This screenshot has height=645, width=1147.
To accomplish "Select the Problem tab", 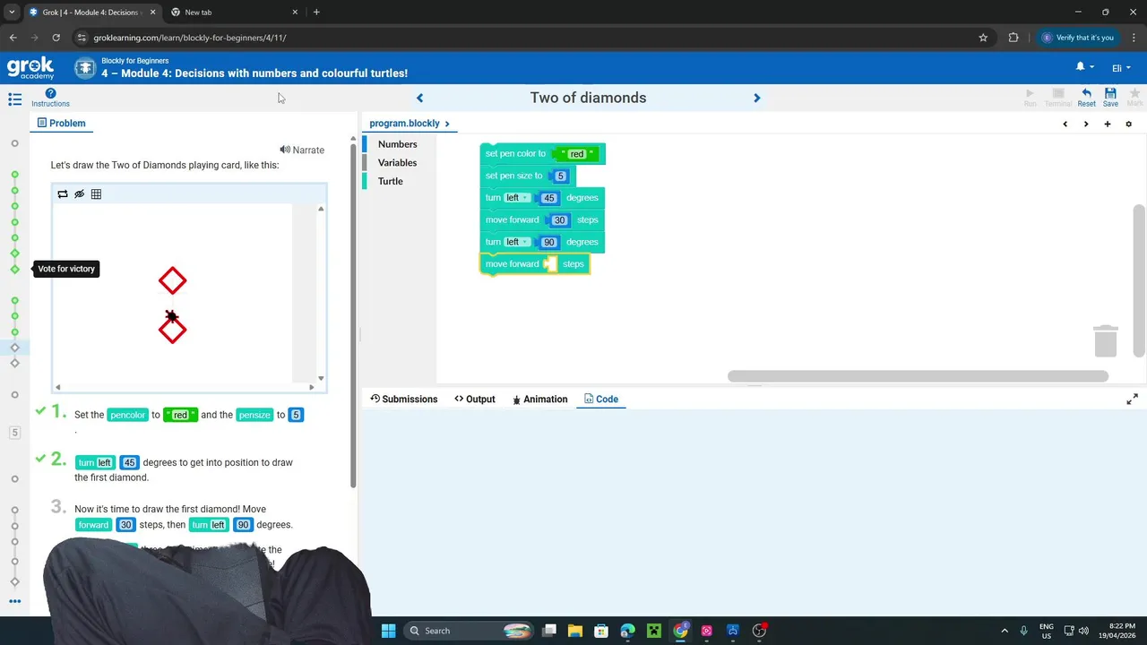I will pyautogui.click(x=62, y=124).
